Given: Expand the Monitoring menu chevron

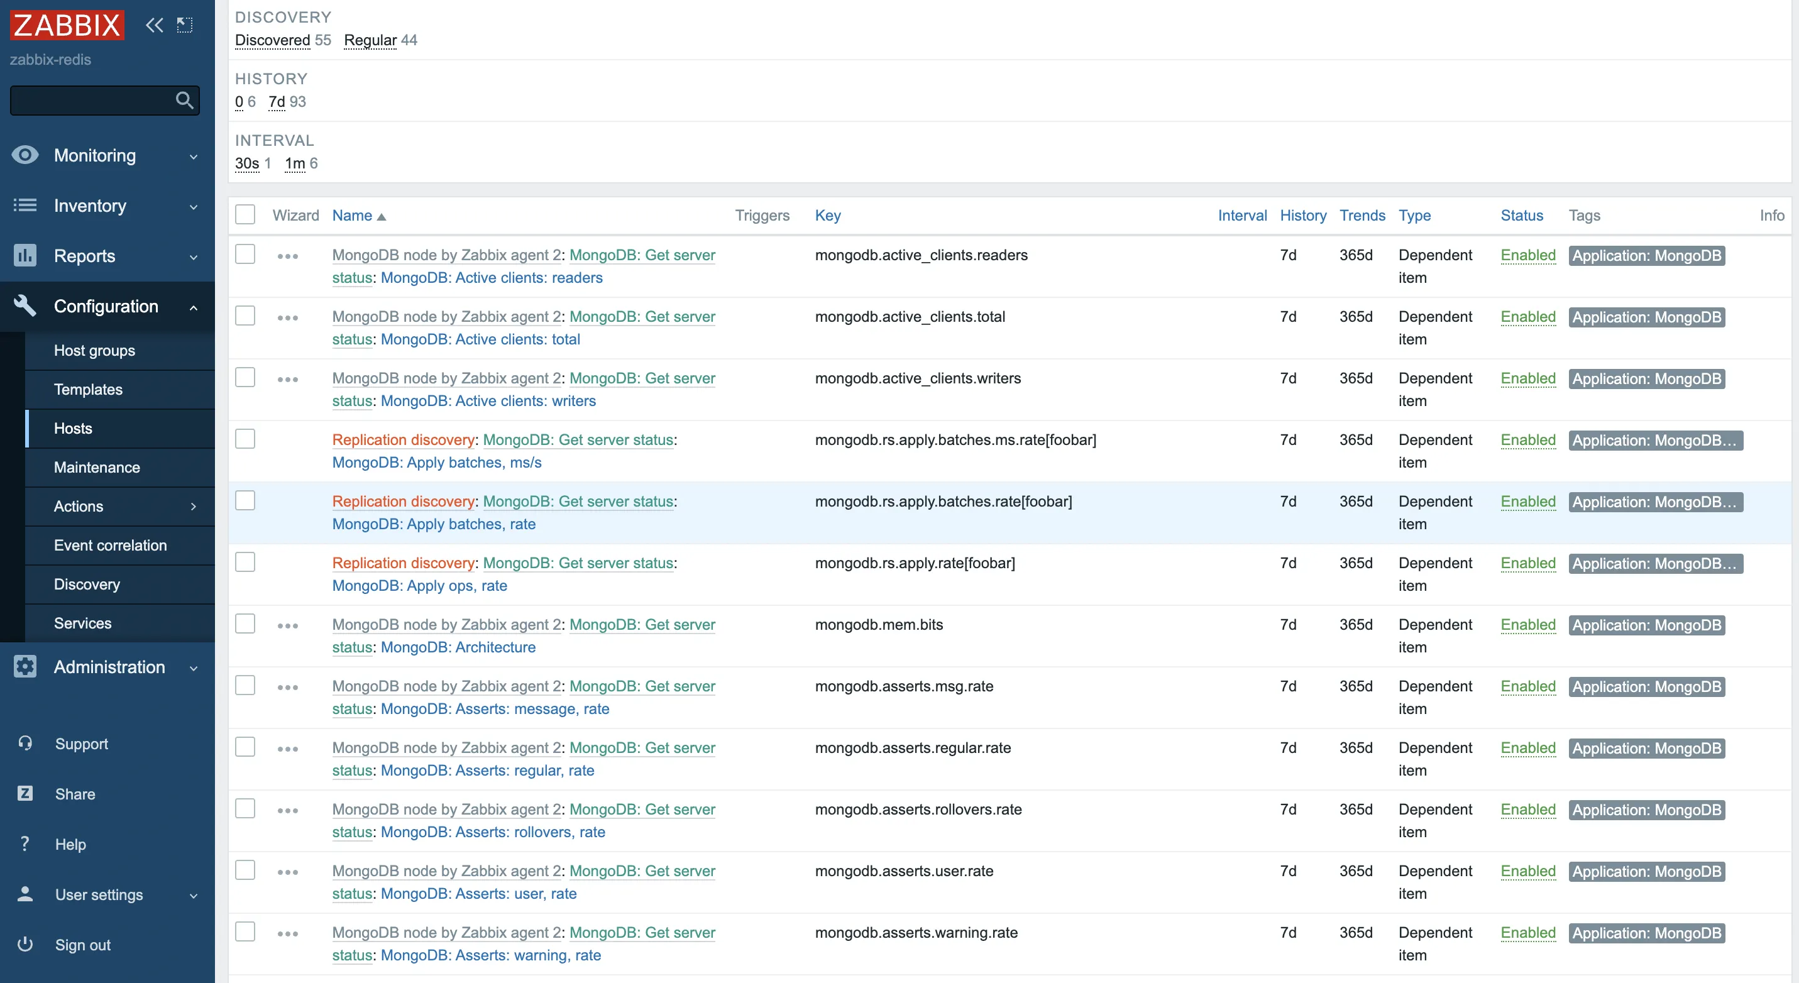Looking at the screenshot, I should click(194, 157).
